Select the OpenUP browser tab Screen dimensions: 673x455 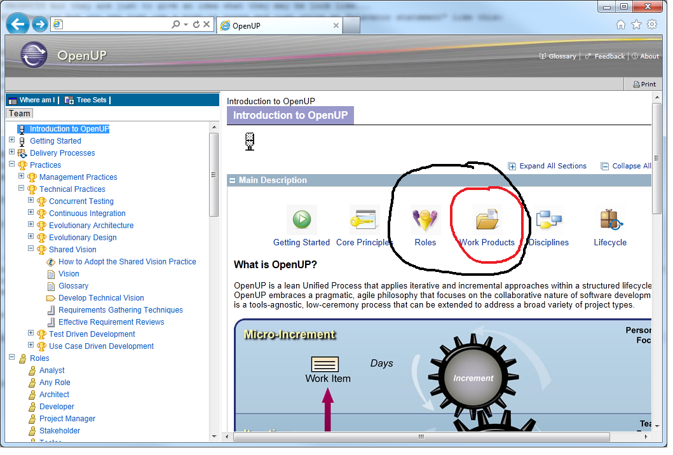click(x=280, y=26)
